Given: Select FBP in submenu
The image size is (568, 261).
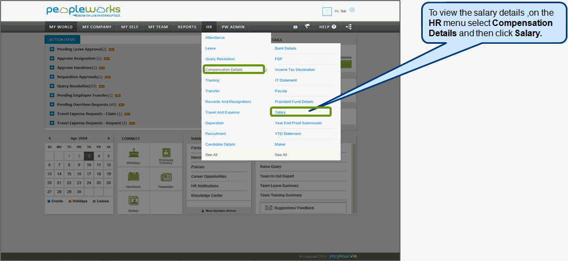Looking at the screenshot, I should (279, 59).
